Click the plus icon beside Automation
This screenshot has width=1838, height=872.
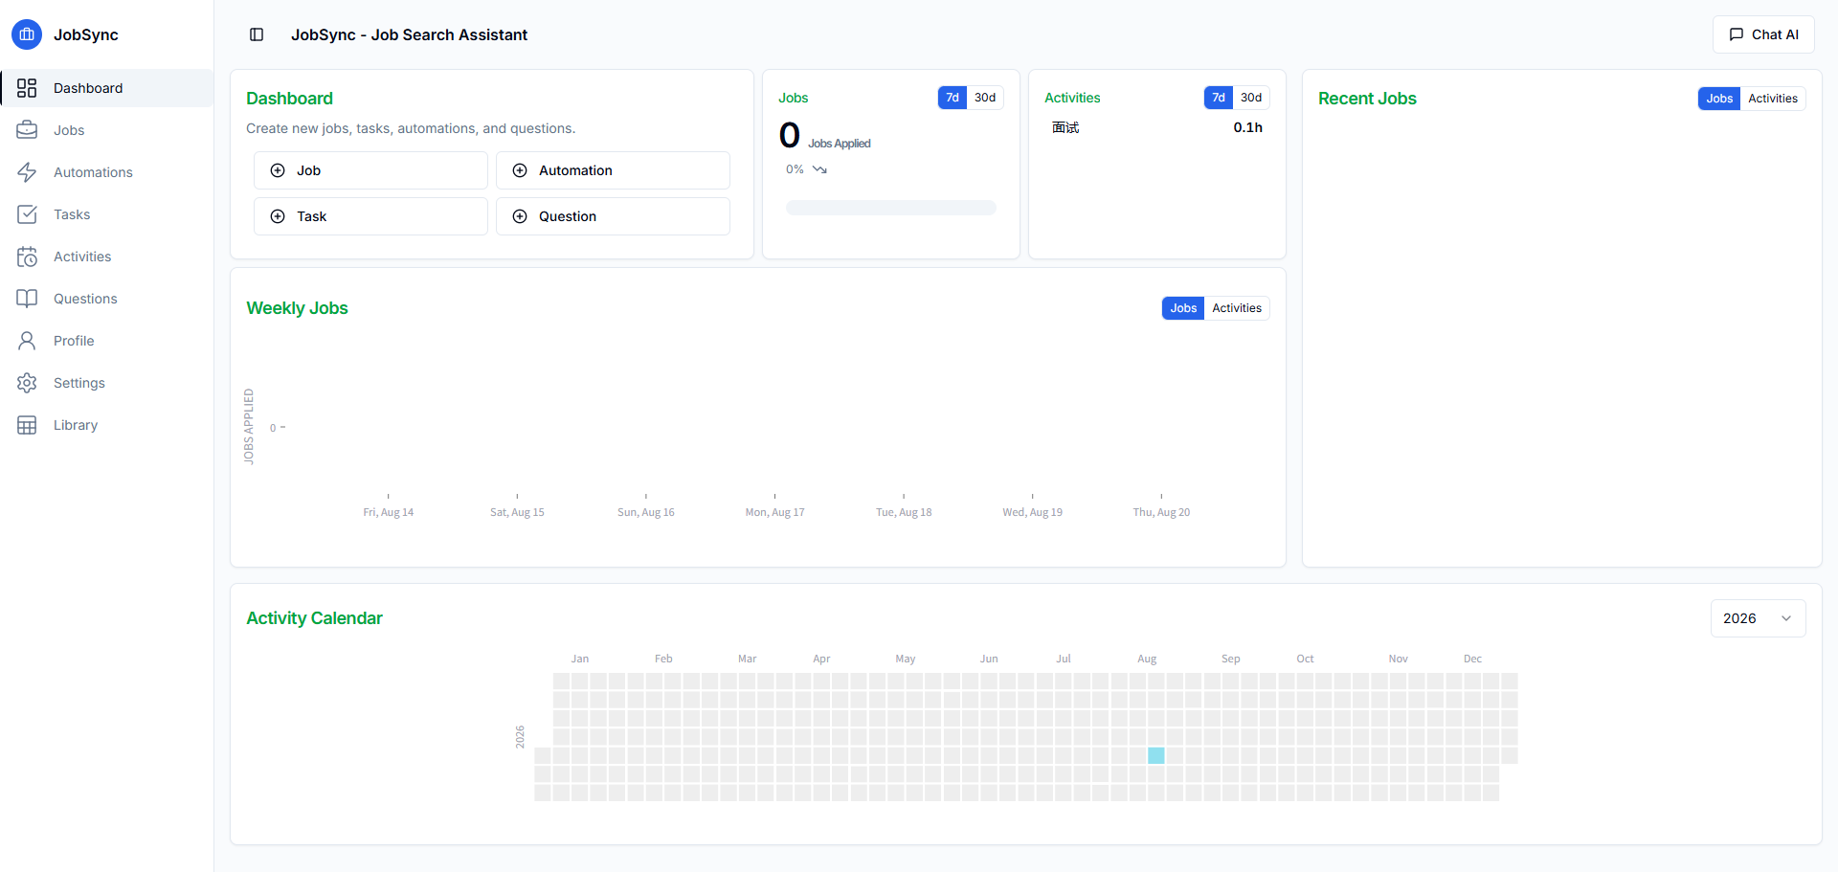point(520,170)
